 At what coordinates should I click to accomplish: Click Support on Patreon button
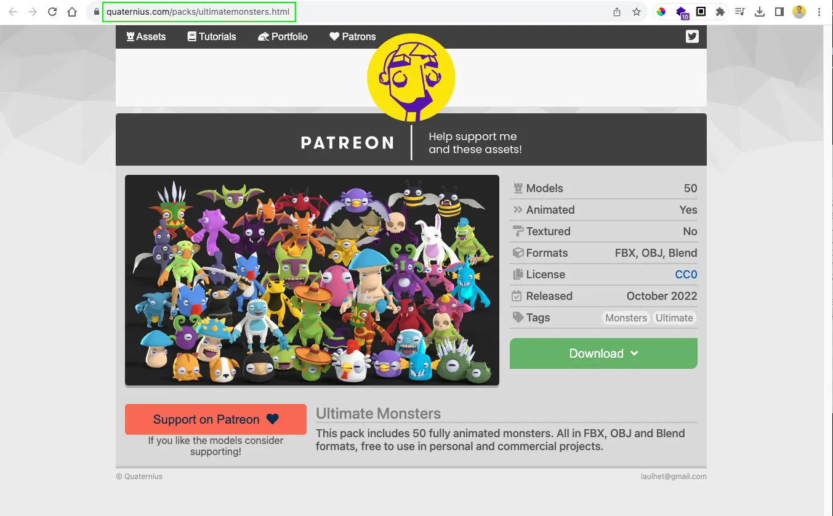click(215, 419)
